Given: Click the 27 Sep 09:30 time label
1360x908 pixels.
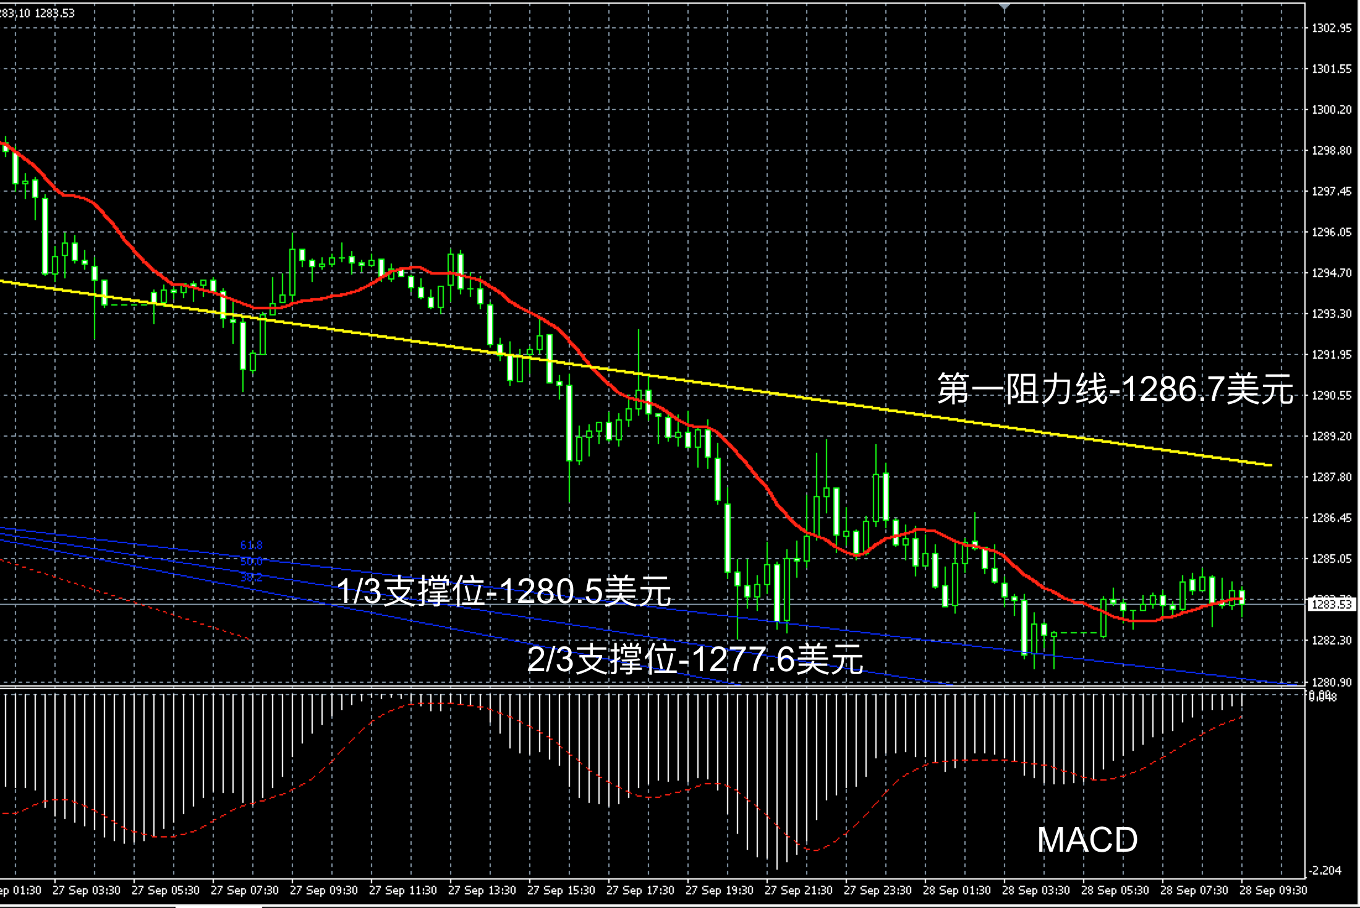Looking at the screenshot, I should coord(324,890).
